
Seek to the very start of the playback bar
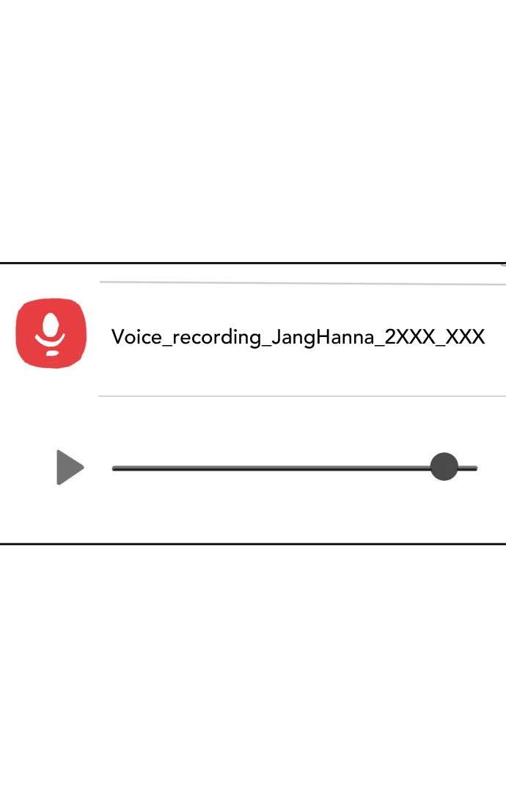114,468
